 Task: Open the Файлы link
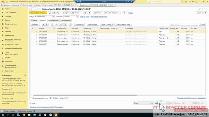pos(131,13)
